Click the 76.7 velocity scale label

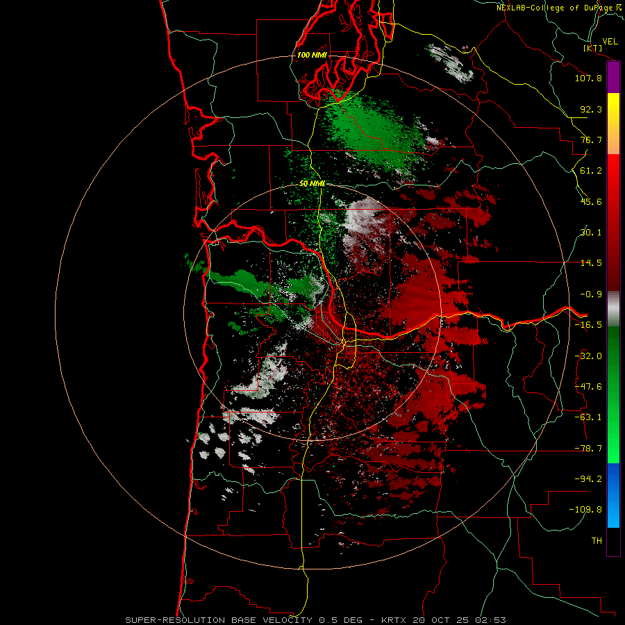coord(591,140)
